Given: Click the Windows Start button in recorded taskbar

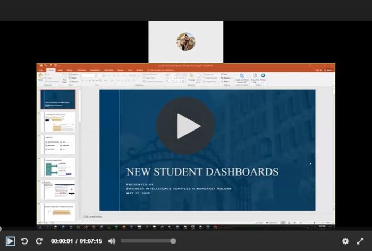Looking at the screenshot, I should (40, 228).
